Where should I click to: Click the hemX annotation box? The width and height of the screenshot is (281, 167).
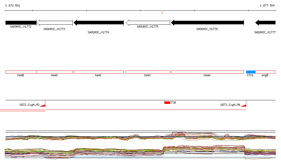point(148,72)
